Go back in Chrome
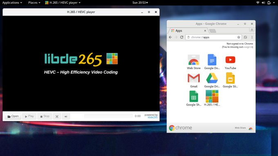 coord(170,37)
